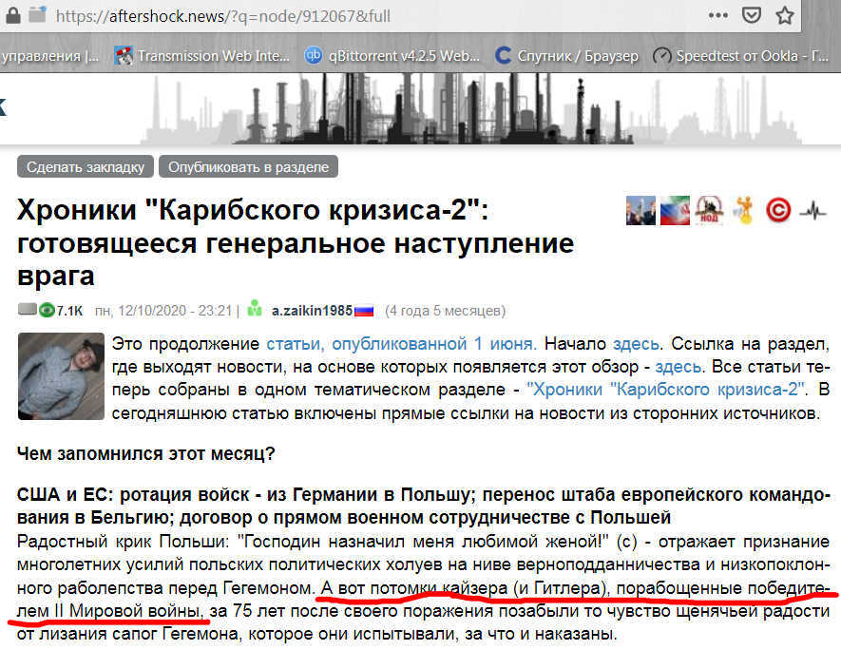Image resolution: width=841 pixels, height=650 pixels.
Task: Open Хроники "Карибского кризиса-2" section link
Action: [x=668, y=389]
